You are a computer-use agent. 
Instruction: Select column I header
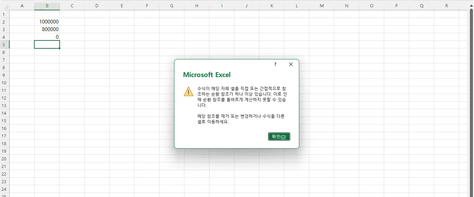tap(222, 6)
